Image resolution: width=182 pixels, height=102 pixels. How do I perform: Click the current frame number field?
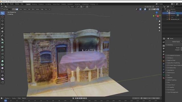[x=136, y=98]
